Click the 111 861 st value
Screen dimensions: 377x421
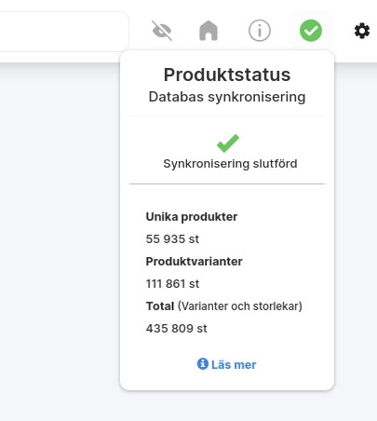172,284
